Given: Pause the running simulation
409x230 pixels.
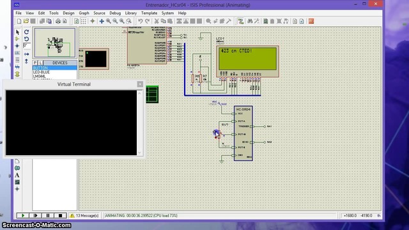Looking at the screenshot, I should 48,215.
